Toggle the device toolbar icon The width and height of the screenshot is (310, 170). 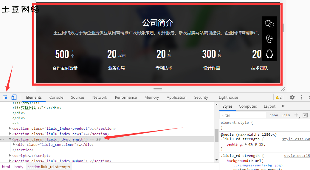coord(14,97)
